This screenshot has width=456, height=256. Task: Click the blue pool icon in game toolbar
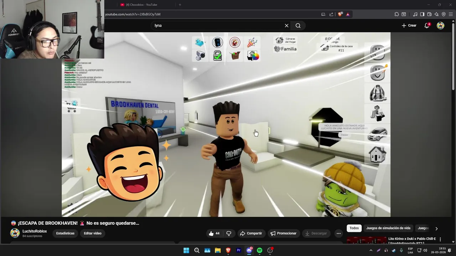point(200,43)
